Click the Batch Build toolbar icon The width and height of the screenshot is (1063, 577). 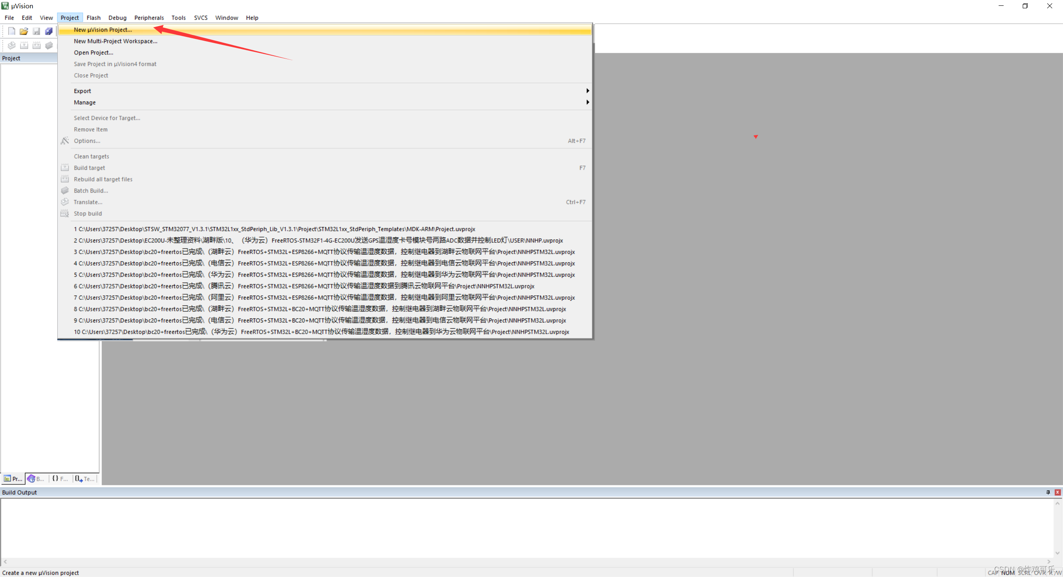(x=49, y=45)
